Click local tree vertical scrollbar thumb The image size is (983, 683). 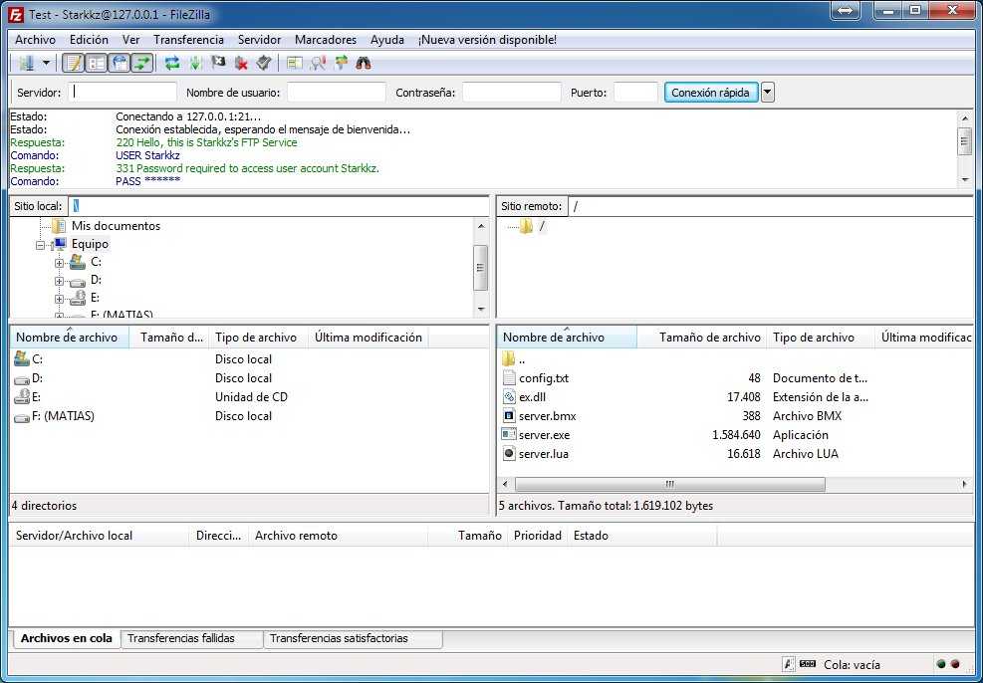click(x=481, y=268)
